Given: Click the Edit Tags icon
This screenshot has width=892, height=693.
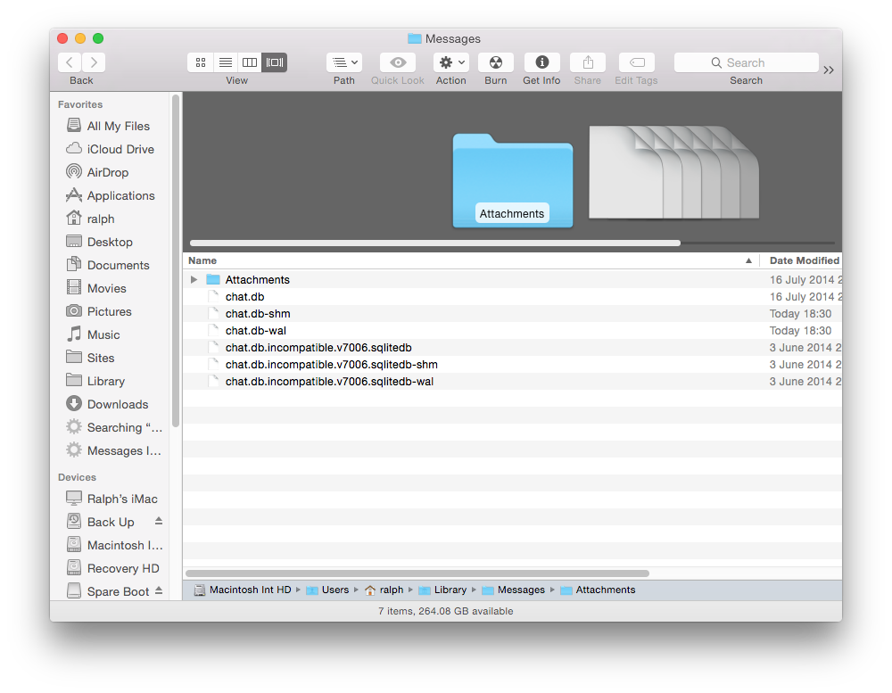Looking at the screenshot, I should pos(637,62).
